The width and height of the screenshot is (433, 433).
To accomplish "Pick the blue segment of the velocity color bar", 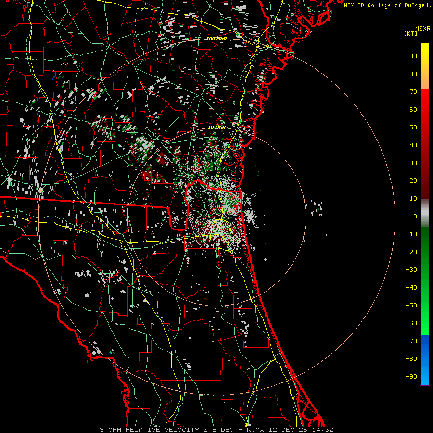I will (425, 360).
